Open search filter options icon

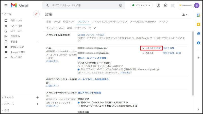(120, 5)
